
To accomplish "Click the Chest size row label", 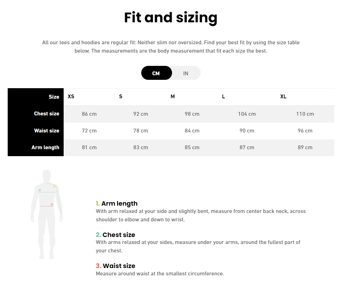I will coord(47,114).
